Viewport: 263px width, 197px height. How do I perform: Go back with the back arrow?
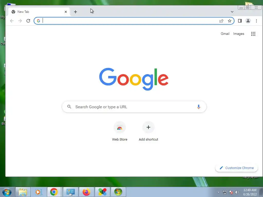pyautogui.click(x=12, y=21)
